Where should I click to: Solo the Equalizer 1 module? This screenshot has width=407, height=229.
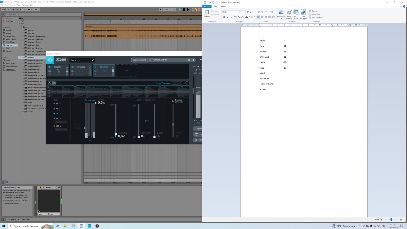pos(50,70)
